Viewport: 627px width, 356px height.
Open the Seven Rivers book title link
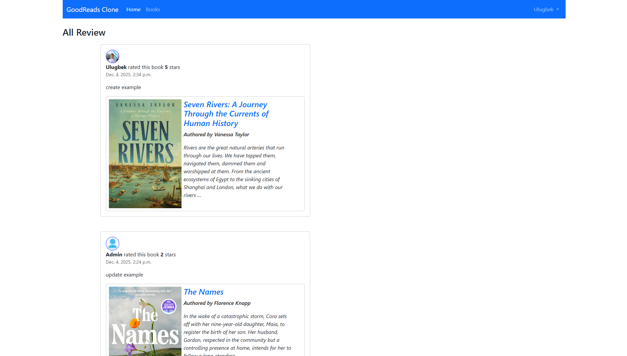tap(226, 114)
